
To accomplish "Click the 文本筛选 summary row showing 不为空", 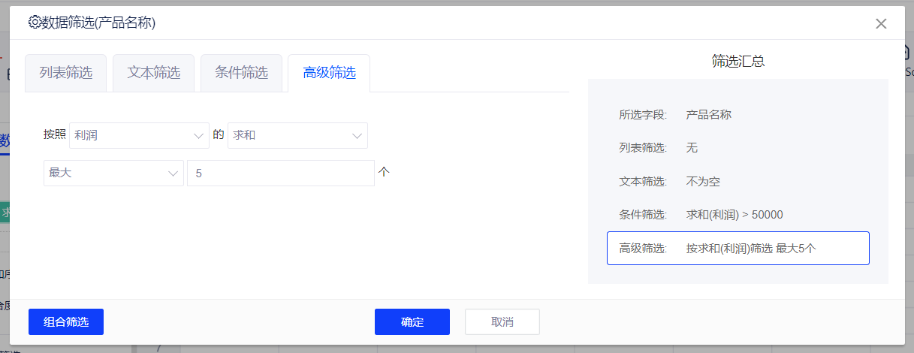I will (x=738, y=181).
